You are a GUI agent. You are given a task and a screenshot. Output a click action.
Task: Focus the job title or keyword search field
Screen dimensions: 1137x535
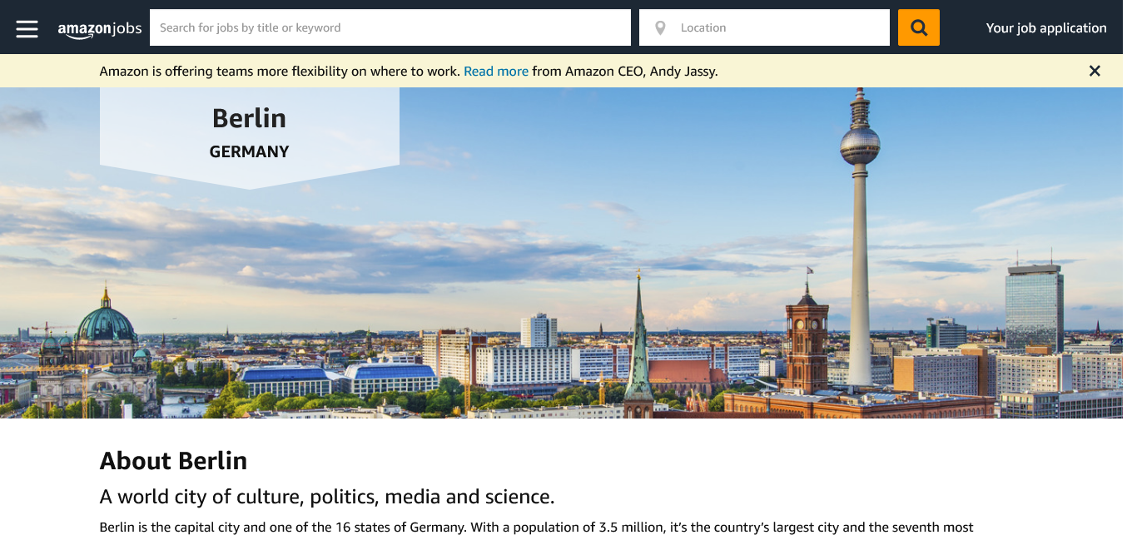pos(390,27)
